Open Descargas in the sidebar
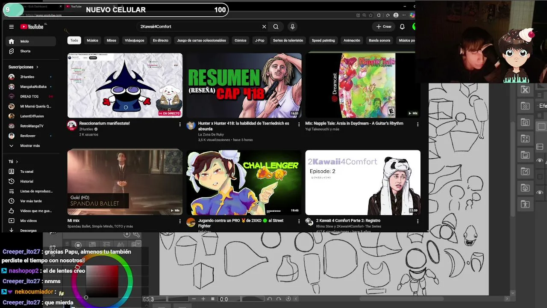547x308 pixels. (31, 231)
